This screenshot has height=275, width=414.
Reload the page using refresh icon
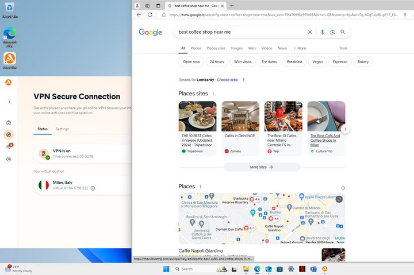[x=150, y=15]
